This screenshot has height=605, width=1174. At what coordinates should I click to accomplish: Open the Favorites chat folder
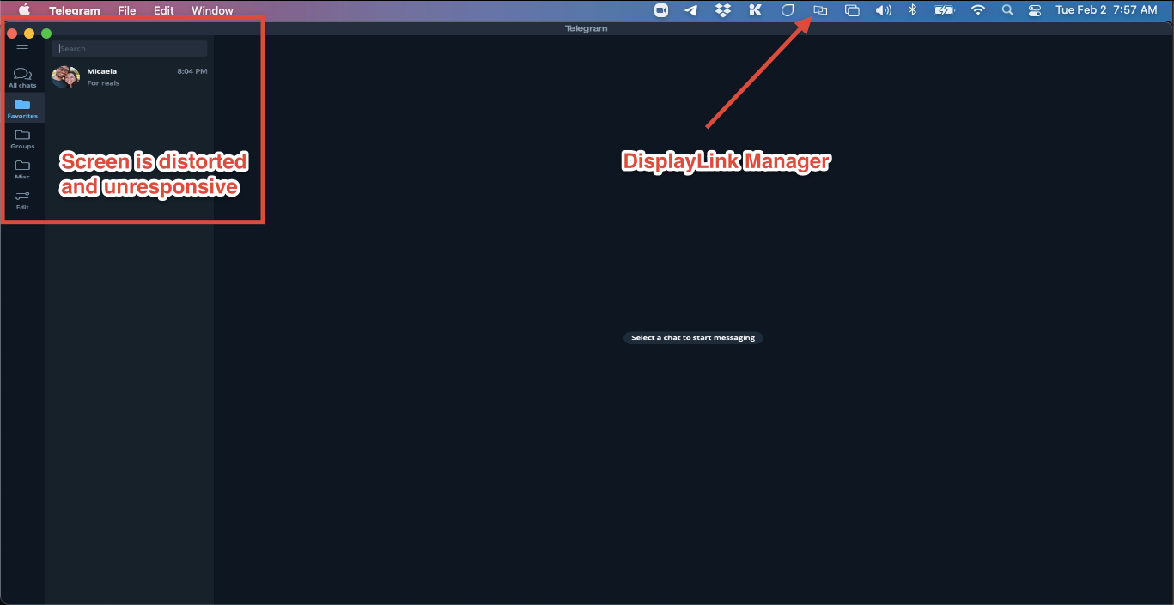click(x=22, y=107)
